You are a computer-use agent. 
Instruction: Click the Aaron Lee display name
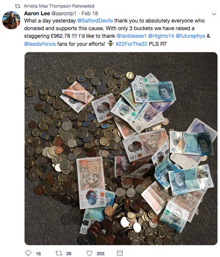pyautogui.click(x=37, y=14)
